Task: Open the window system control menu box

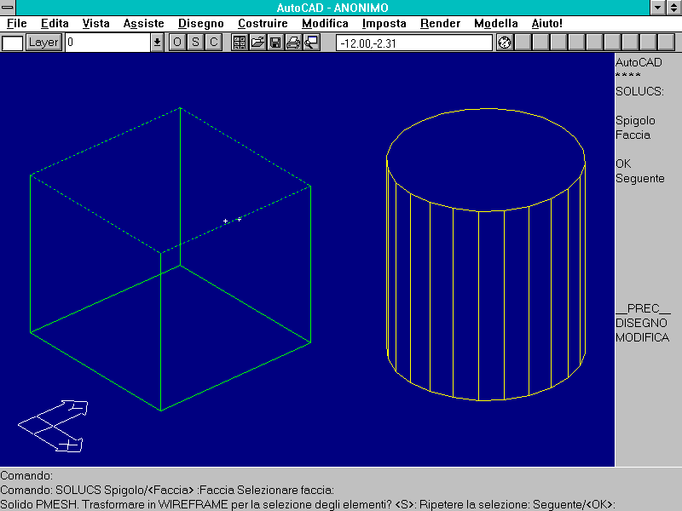Action: click(8, 8)
